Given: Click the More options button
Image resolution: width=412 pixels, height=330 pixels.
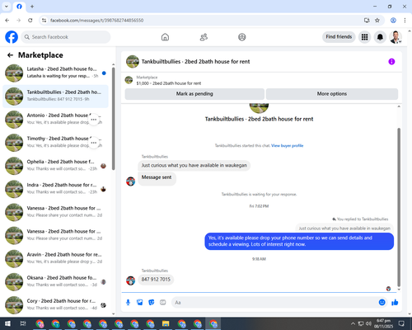Looking at the screenshot, I should (x=332, y=94).
